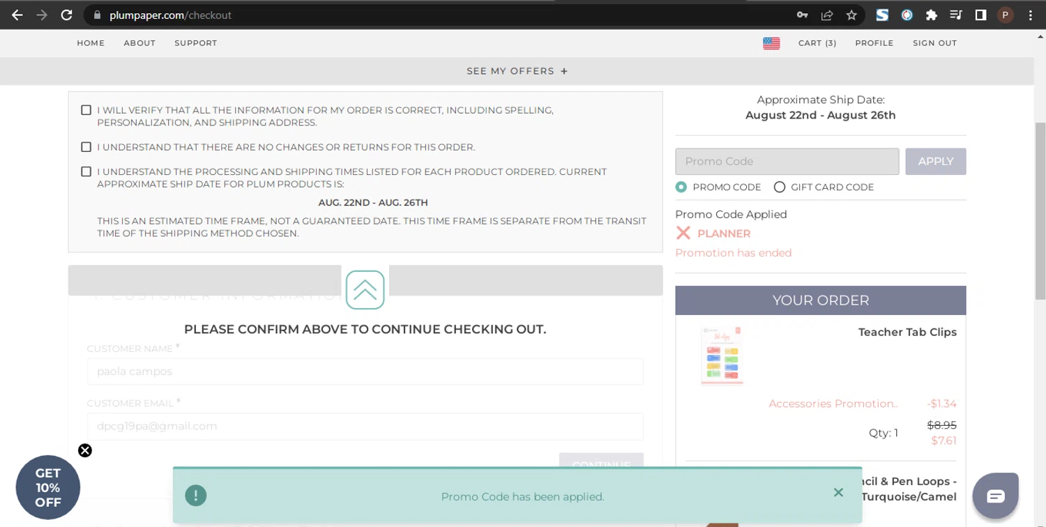The width and height of the screenshot is (1046, 527).
Task: Click the padlock site info icon
Action: [x=97, y=15]
